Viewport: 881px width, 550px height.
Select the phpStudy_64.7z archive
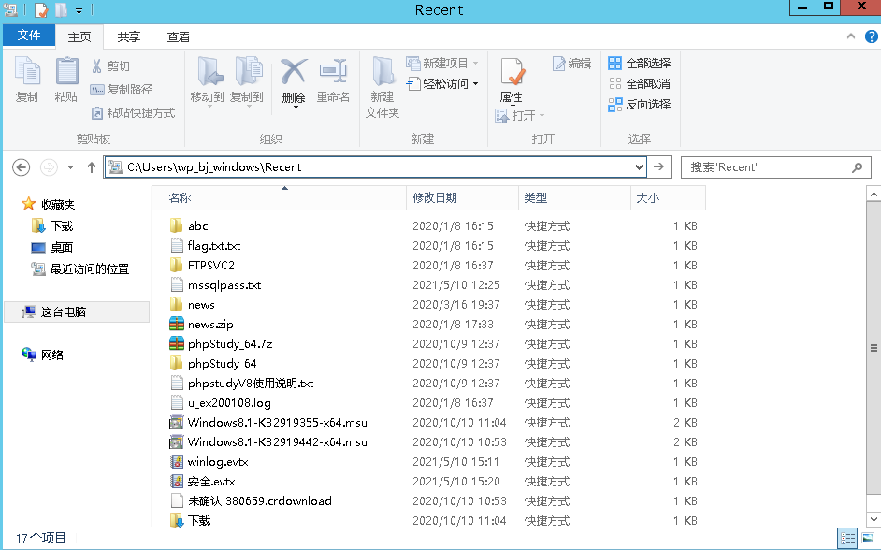coord(230,344)
